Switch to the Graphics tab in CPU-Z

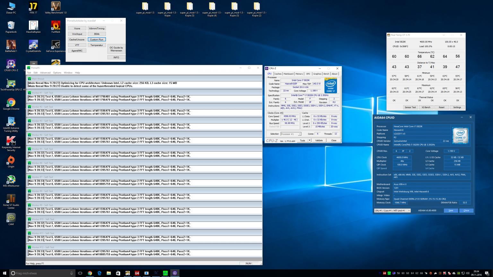pyautogui.click(x=317, y=74)
